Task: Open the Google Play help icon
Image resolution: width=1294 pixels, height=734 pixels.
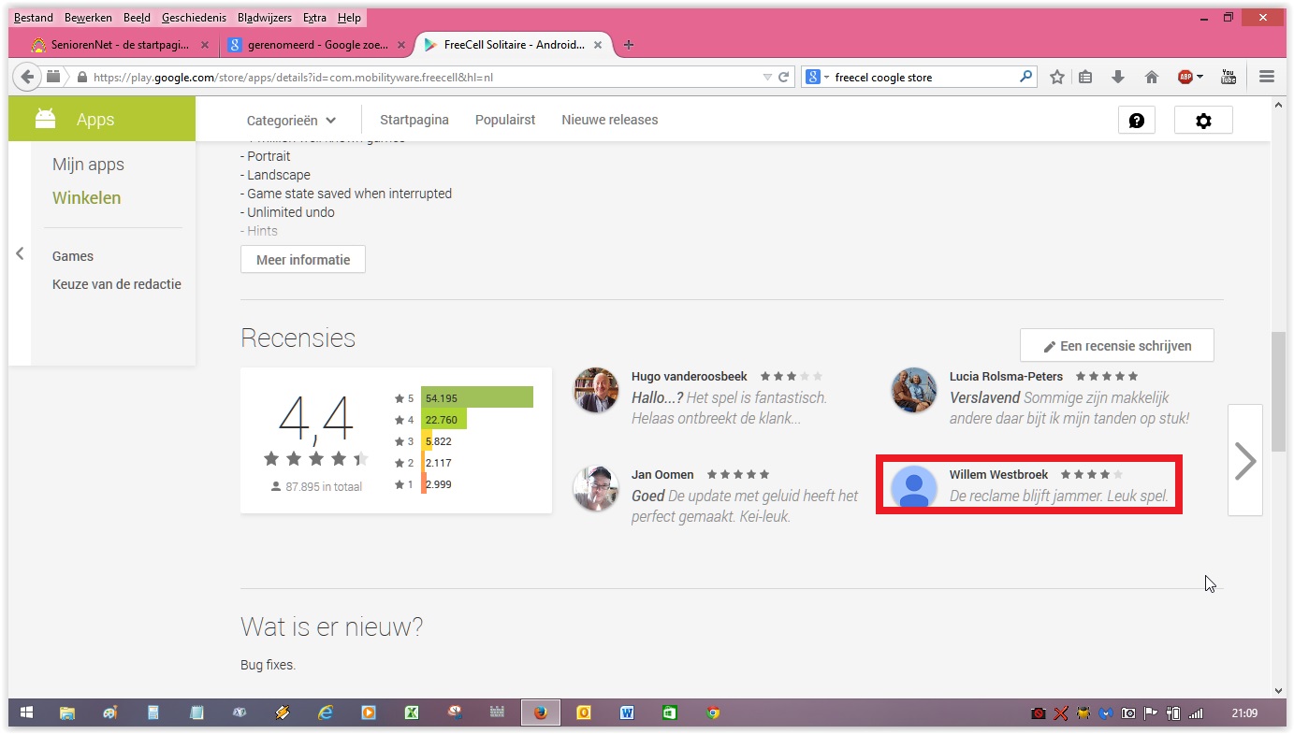Action: tap(1136, 121)
